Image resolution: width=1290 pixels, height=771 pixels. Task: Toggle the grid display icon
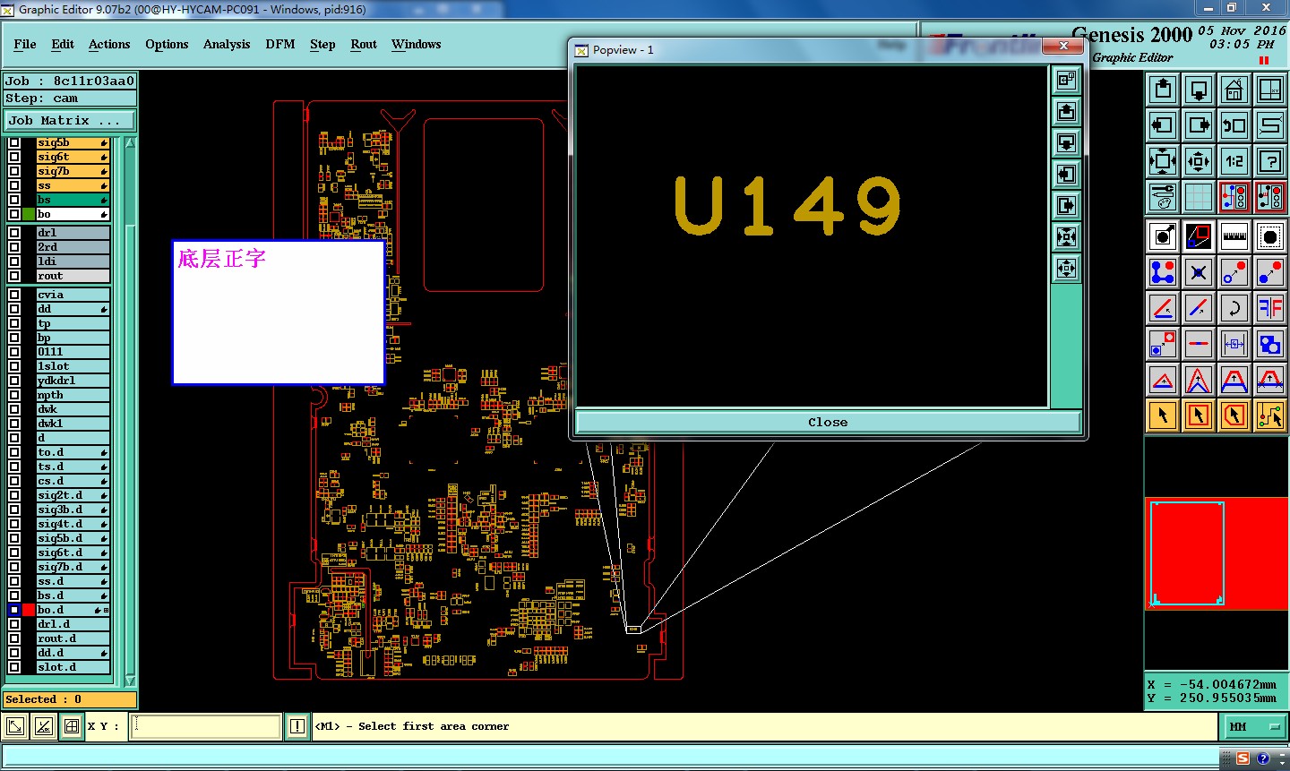1199,197
